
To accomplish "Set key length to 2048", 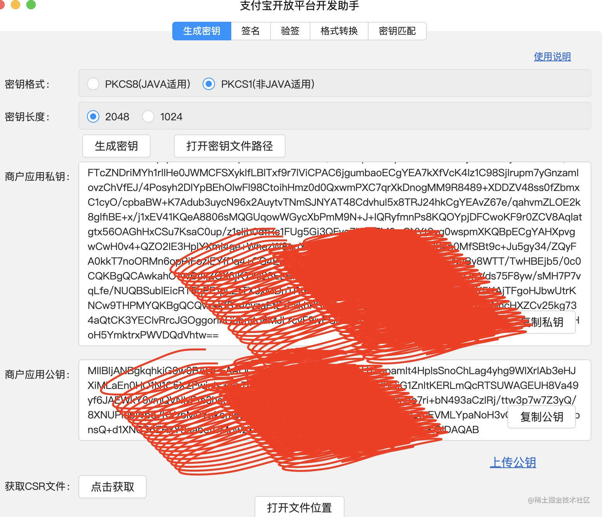I will tap(94, 116).
